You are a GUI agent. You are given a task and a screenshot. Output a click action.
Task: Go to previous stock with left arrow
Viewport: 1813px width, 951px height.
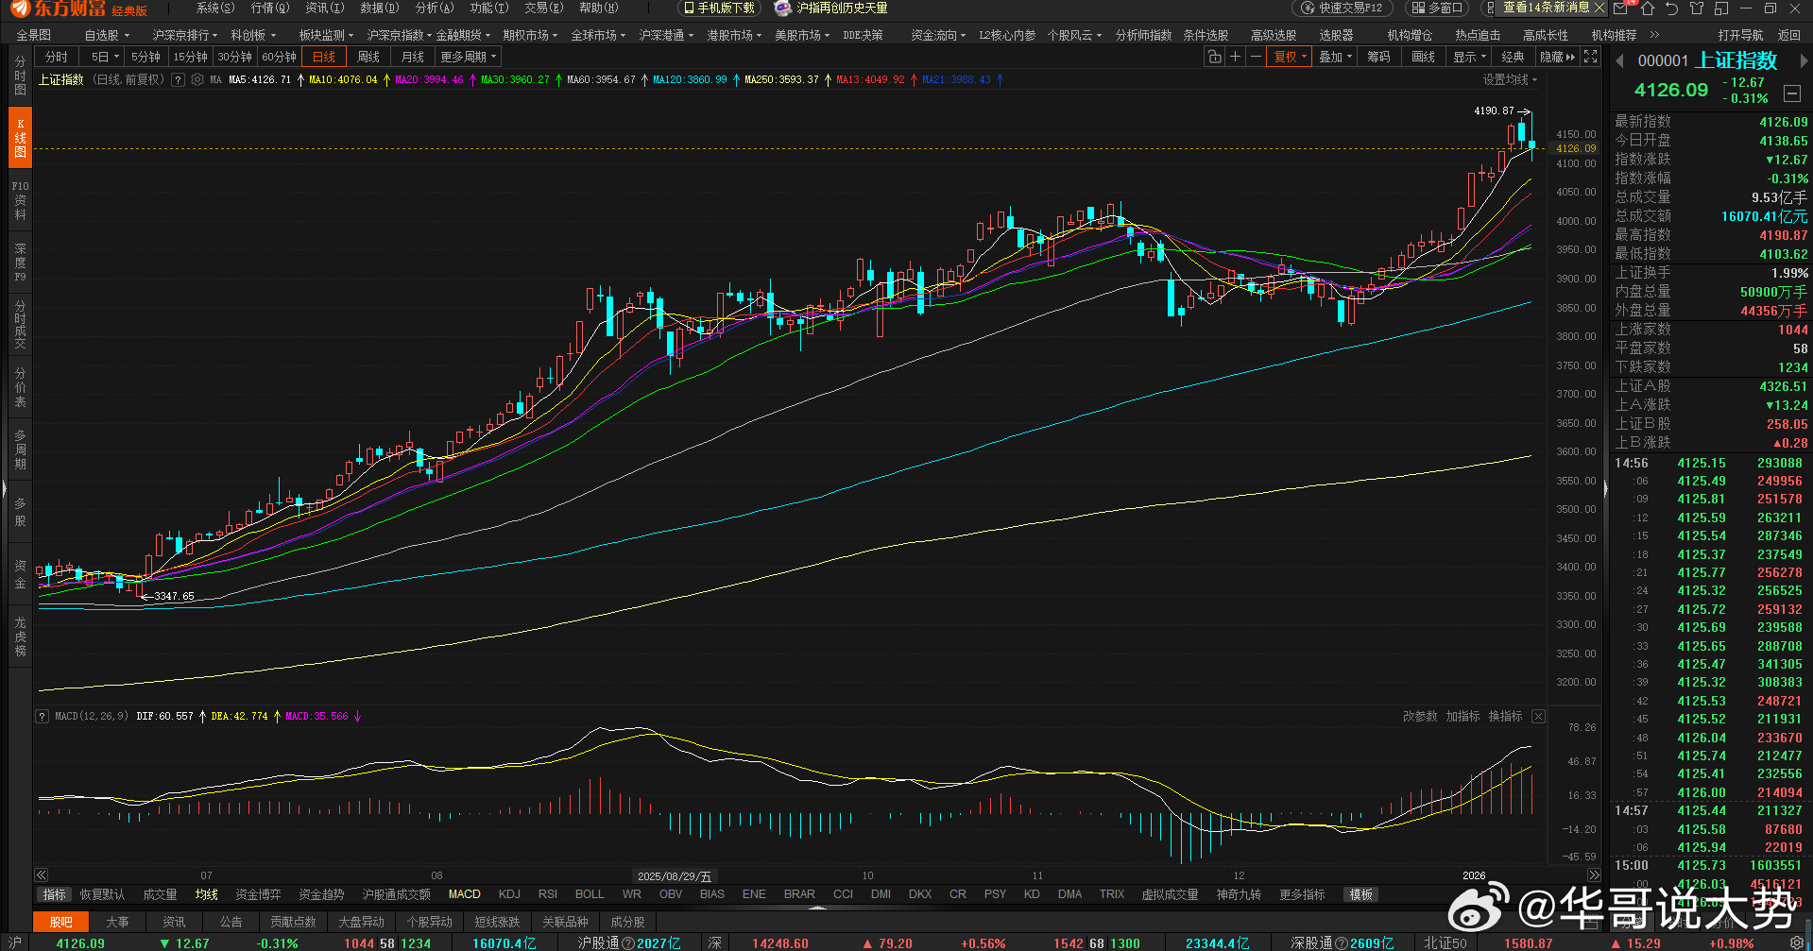pyautogui.click(x=1619, y=61)
